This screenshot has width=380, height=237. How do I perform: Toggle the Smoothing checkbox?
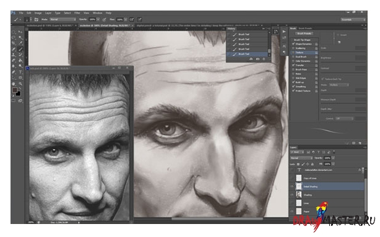coord(293,87)
